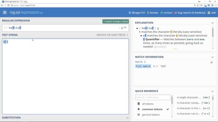Screen dimensions: 218x122
Task: Click the quick reference list scrollbar
Action: 213,98
